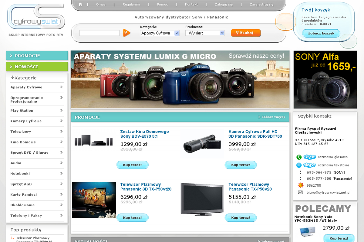Open the Kategoria dropdown
Viewport: 364px width, 242px height.
point(160,33)
